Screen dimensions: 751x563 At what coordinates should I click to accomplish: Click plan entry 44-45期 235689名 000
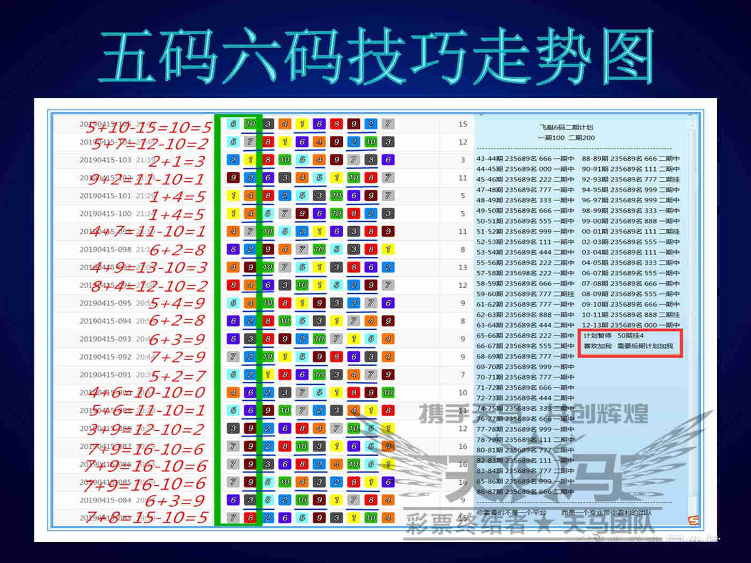pos(525,169)
